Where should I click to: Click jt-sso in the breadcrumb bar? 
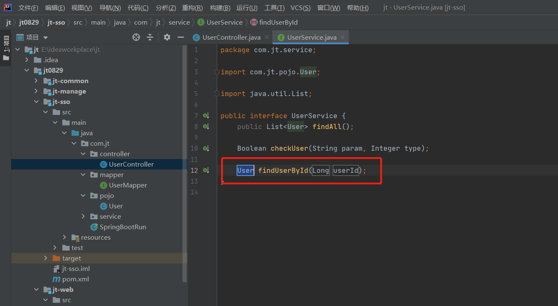56,23
